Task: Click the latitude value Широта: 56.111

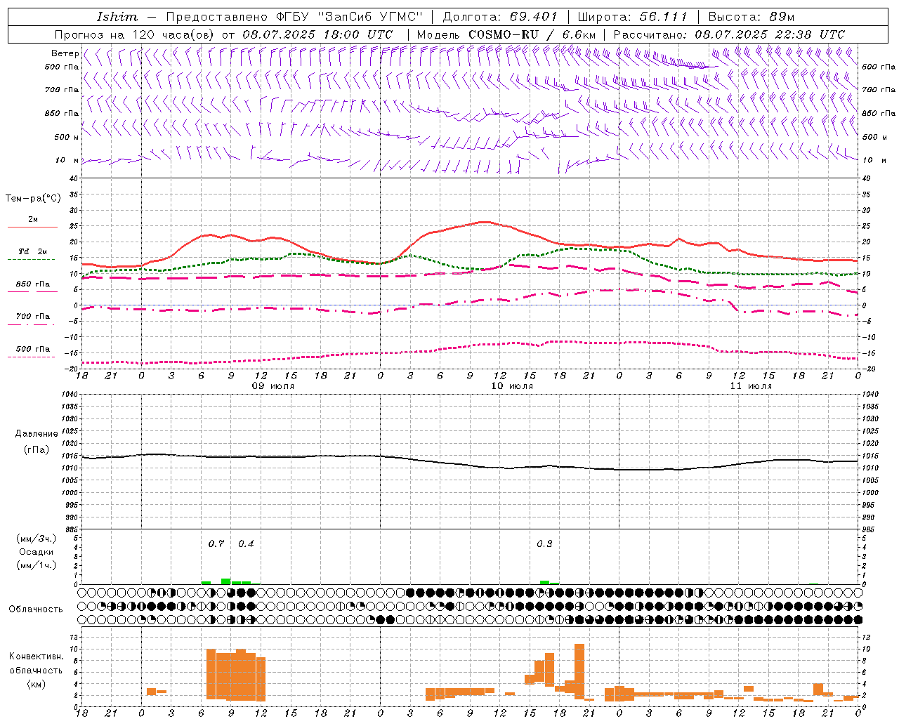Action: click(x=632, y=17)
